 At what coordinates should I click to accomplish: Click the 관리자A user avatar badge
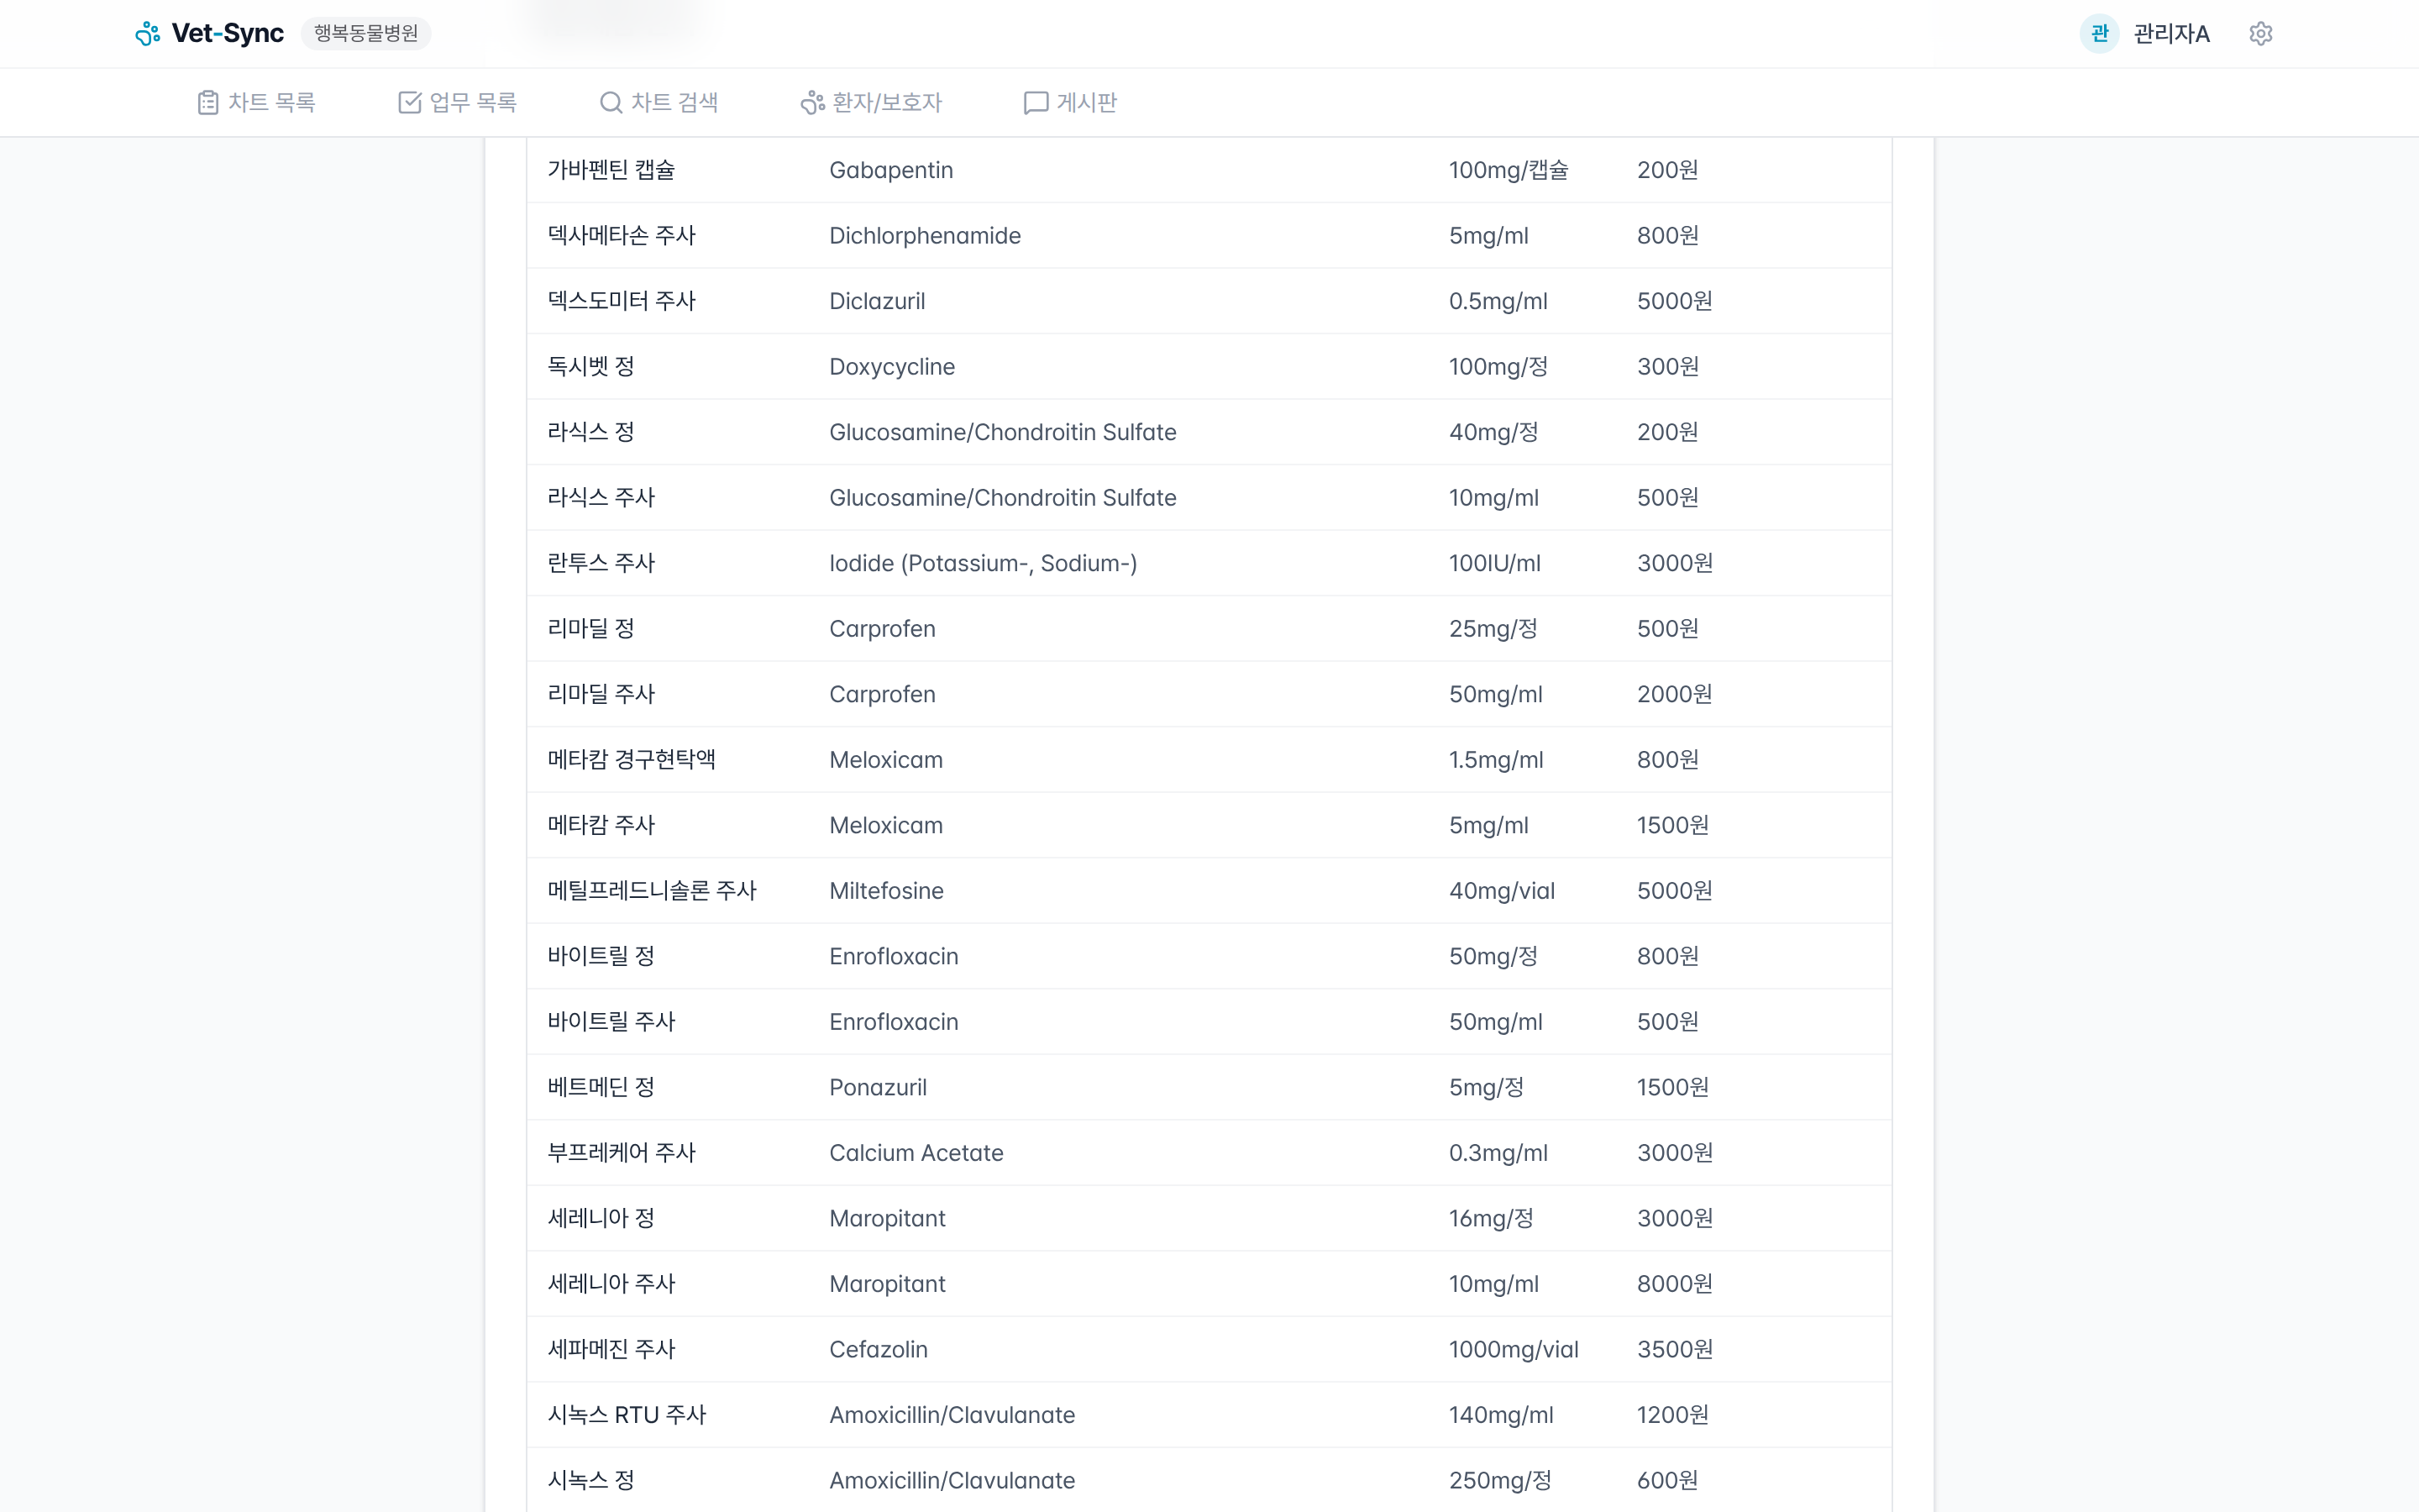pyautogui.click(x=2098, y=34)
